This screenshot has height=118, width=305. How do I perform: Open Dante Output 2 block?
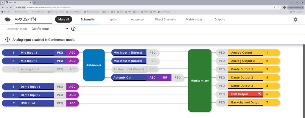click(245, 77)
